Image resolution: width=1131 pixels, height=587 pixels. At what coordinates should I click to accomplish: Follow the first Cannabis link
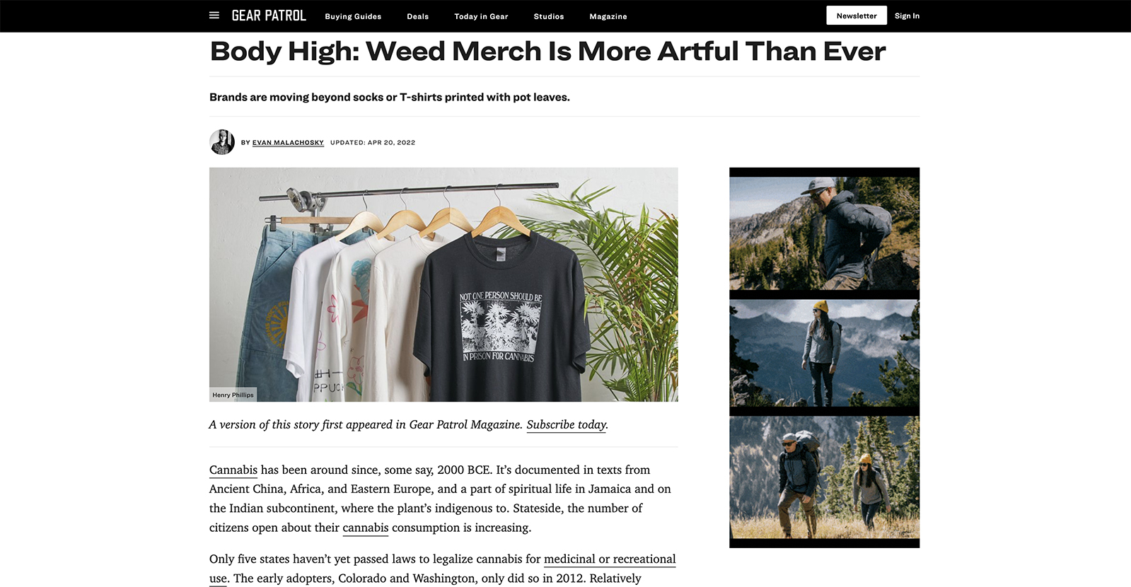coord(233,470)
